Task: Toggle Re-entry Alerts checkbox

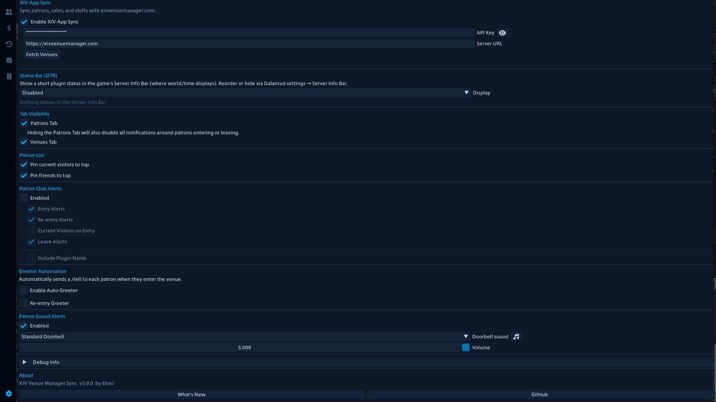Action: pos(31,220)
